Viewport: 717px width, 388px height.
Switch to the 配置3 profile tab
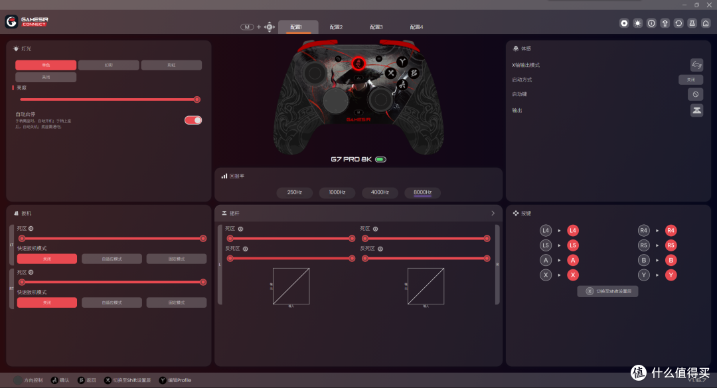pyautogui.click(x=376, y=27)
